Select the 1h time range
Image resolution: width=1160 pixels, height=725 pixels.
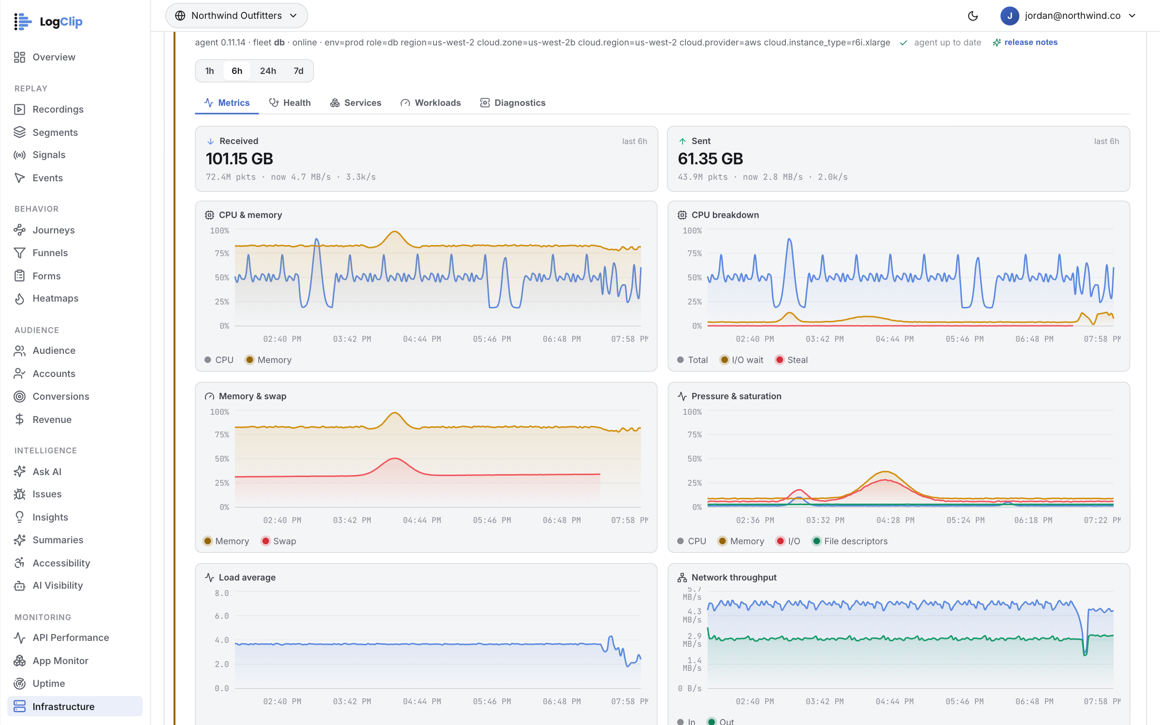[x=209, y=71]
